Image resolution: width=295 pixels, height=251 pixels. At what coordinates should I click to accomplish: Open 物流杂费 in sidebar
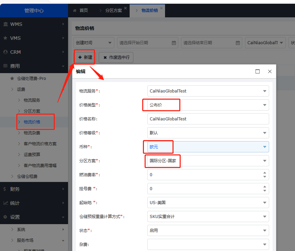[32, 133]
